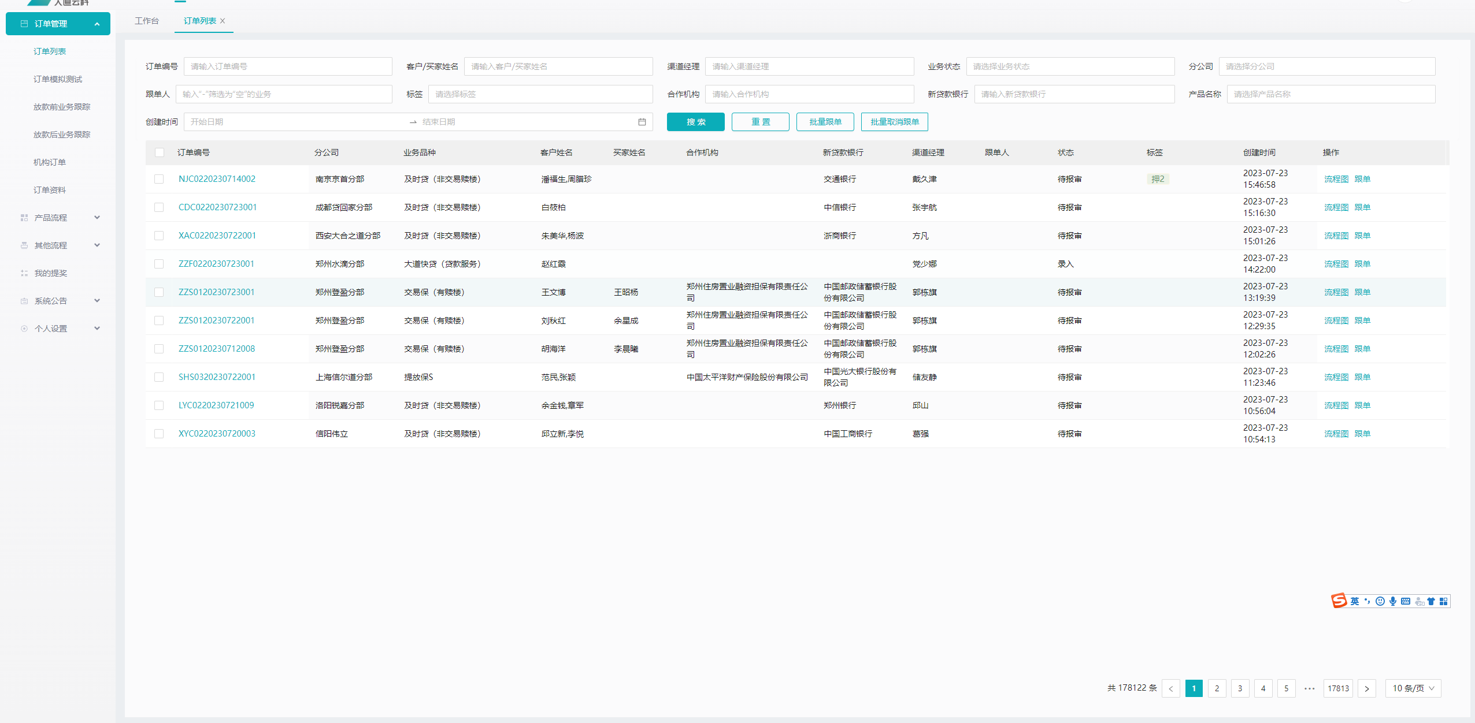The image size is (1475, 723).
Task: Go to previous page arrow in pagination
Action: point(1170,688)
